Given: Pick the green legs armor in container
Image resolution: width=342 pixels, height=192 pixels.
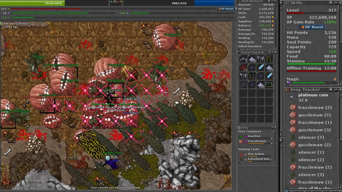Looking at the screenshot, I should tap(269, 59).
